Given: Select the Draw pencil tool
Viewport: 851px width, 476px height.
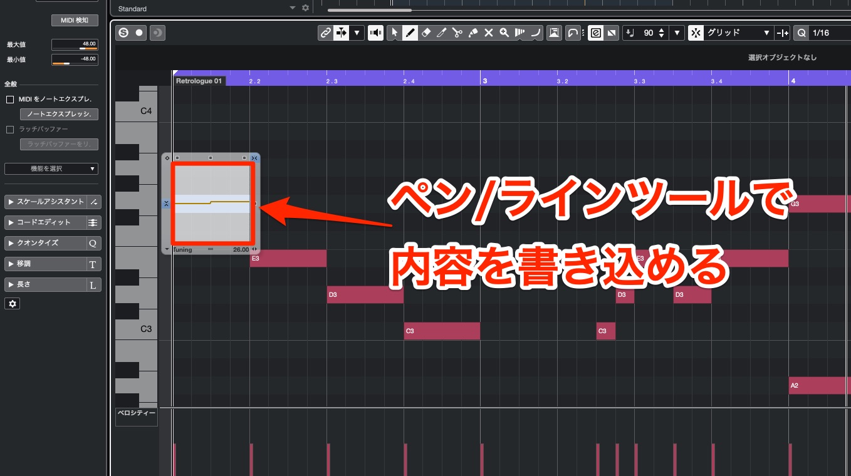Looking at the screenshot, I should (410, 33).
